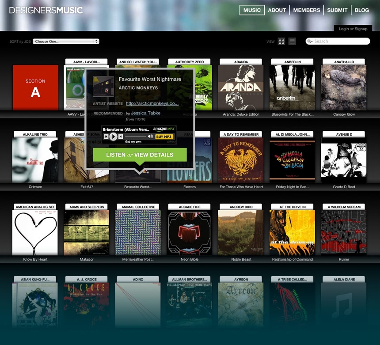Viewport: 380px width, 345px height.
Task: Open Arctic Monkeys popup album thumbnail
Action: point(103,86)
